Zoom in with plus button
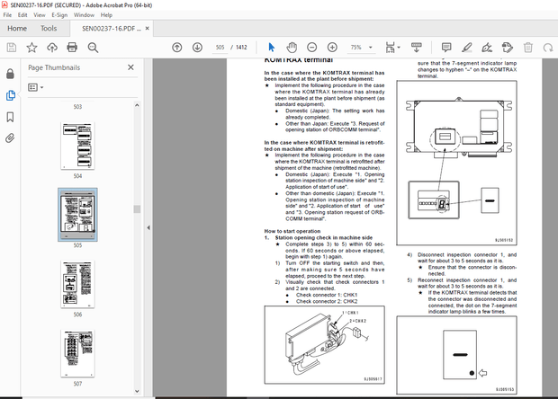The image size is (558, 399). click(332, 48)
